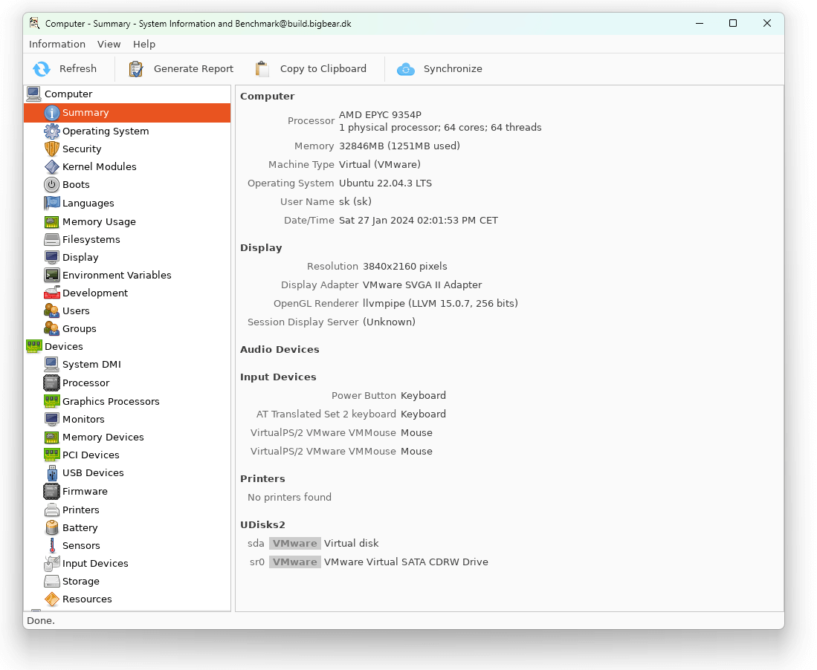Click the System DMI computer icon
This screenshot has width=817, height=670.
tap(51, 365)
